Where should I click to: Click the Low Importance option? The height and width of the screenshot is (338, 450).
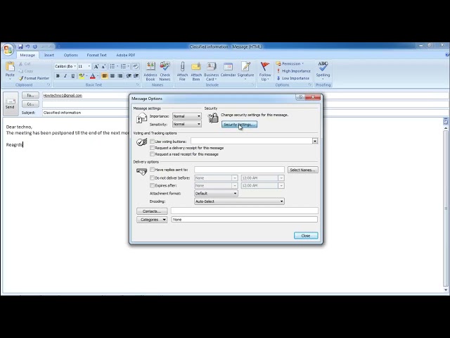click(x=293, y=78)
